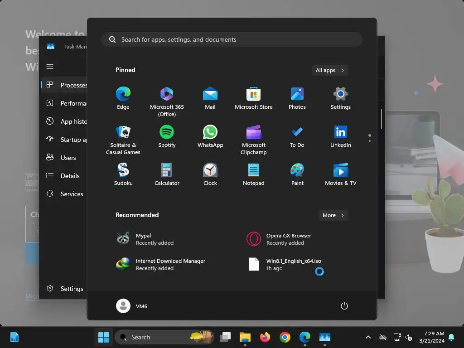
Task: Show hidden system tray icons
Action: pos(368,337)
